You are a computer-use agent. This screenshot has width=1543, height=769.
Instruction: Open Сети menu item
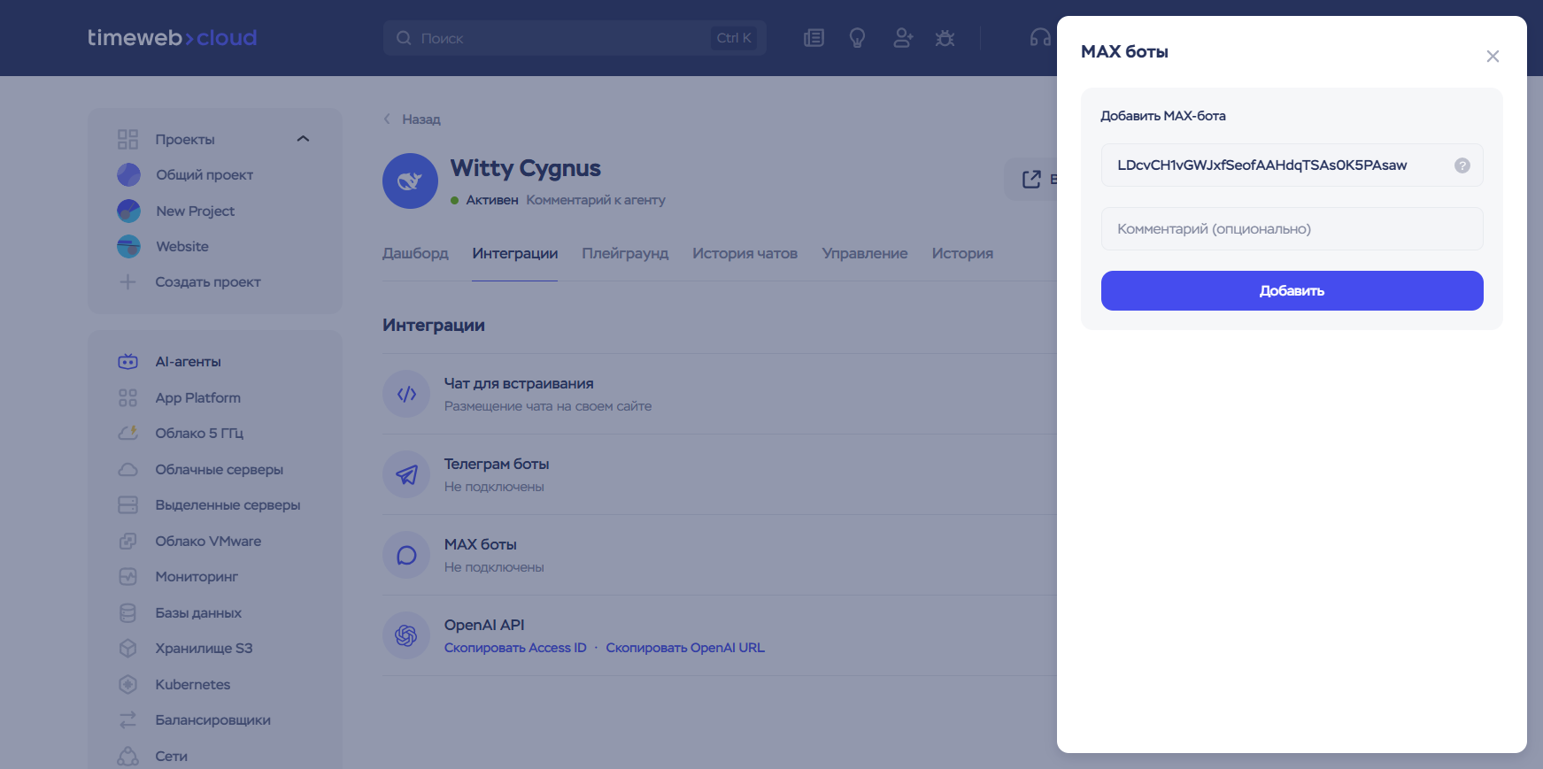click(172, 757)
